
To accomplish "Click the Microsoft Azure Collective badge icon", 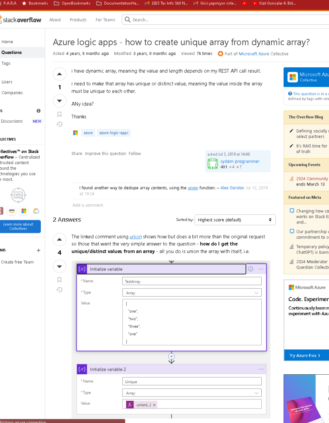I will pyautogui.click(x=220, y=54).
